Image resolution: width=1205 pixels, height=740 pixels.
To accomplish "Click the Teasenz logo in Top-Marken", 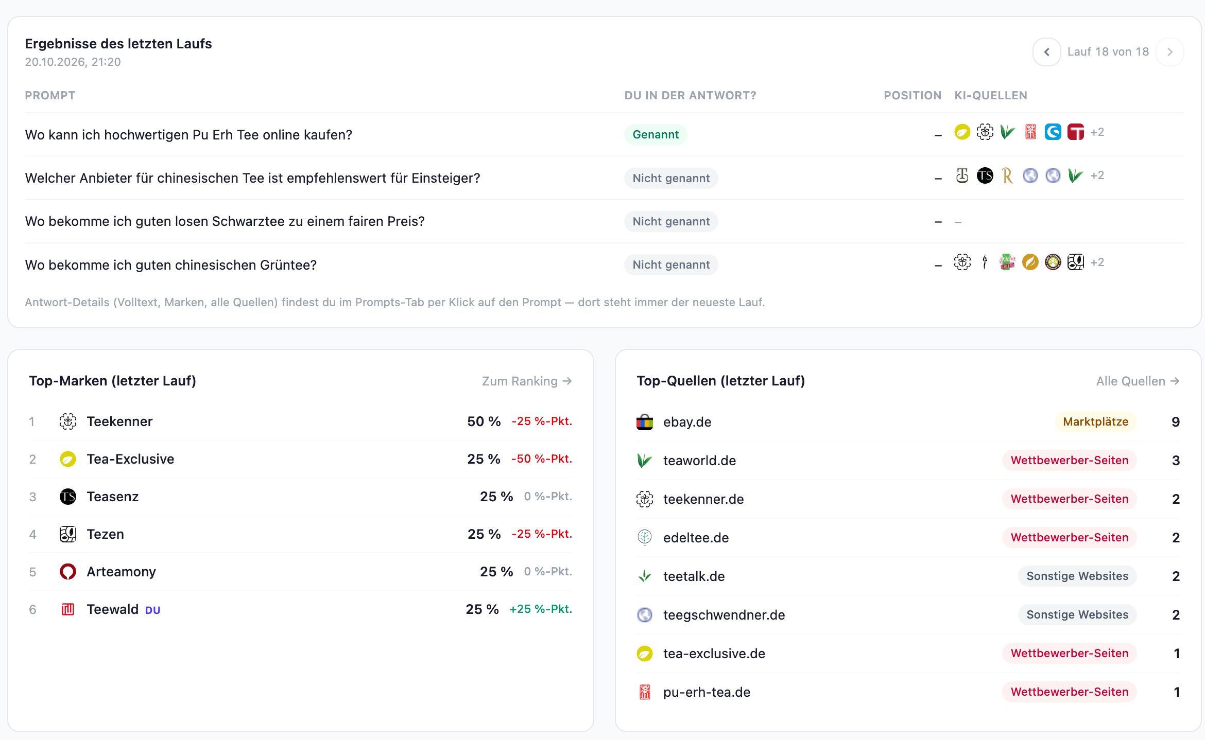I will click(68, 497).
